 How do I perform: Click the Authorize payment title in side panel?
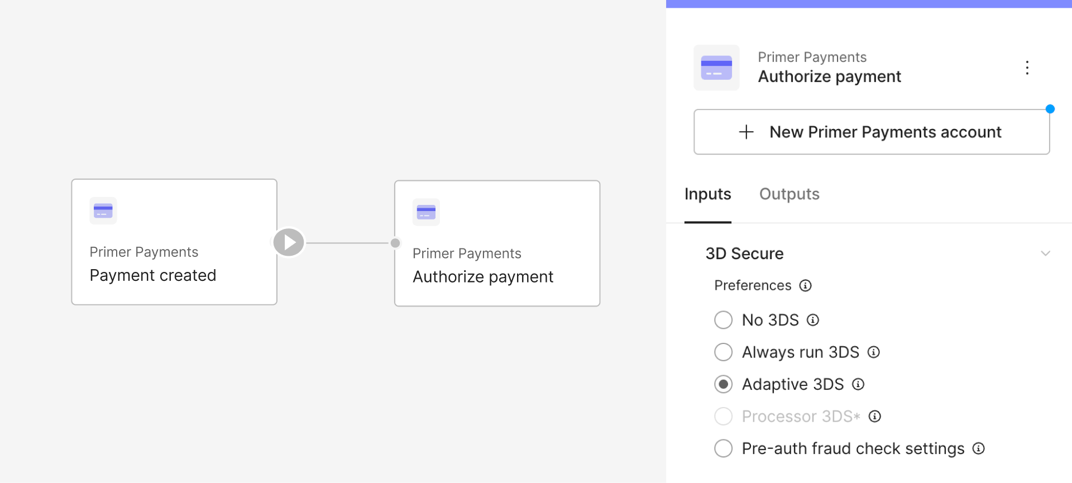click(x=829, y=76)
